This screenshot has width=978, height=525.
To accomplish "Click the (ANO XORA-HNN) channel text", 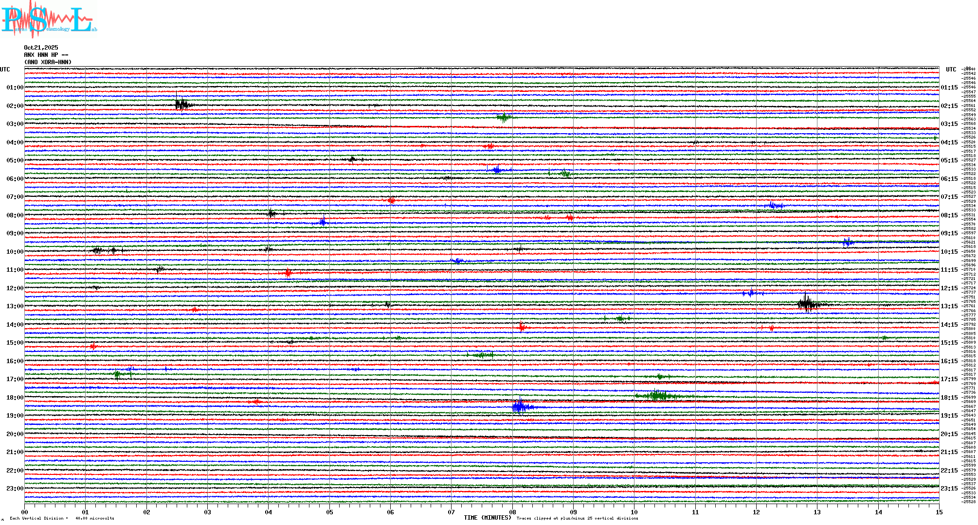I will pyautogui.click(x=48, y=62).
